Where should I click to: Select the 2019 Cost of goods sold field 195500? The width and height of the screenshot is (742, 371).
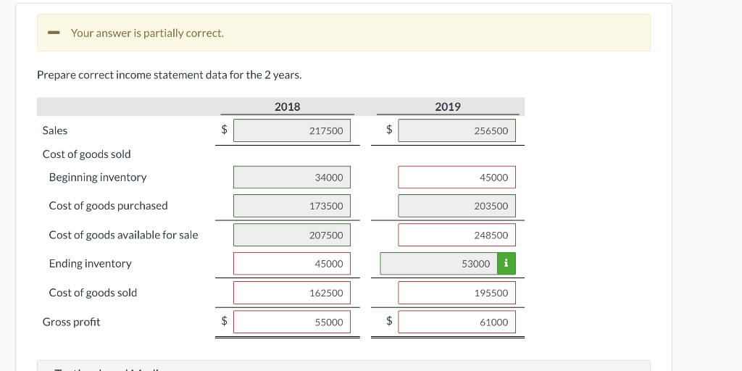pyautogui.click(x=457, y=293)
